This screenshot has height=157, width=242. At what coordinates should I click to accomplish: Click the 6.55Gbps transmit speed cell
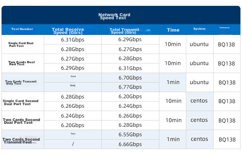pos(130,135)
